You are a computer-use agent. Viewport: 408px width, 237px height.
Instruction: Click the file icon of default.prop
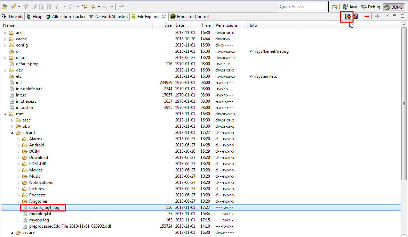point(11,64)
